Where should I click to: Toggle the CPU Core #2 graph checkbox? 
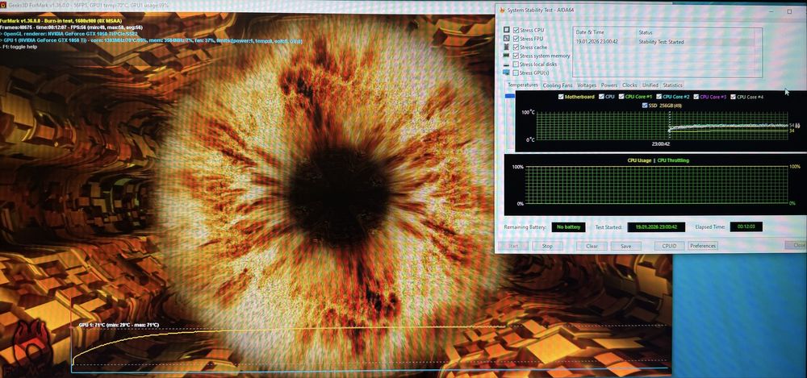point(659,97)
